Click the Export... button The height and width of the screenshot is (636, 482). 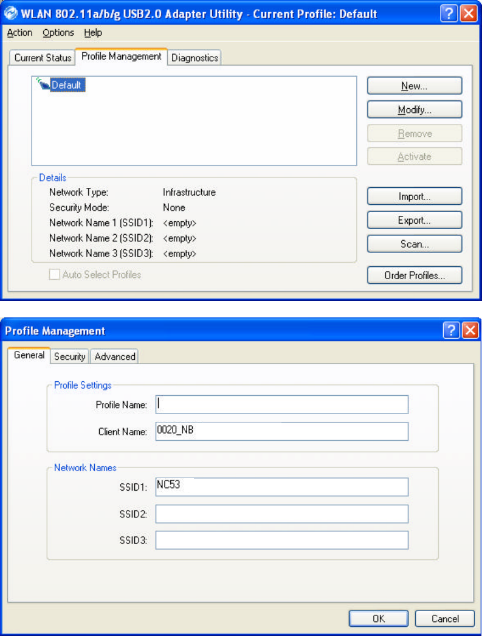tap(415, 220)
